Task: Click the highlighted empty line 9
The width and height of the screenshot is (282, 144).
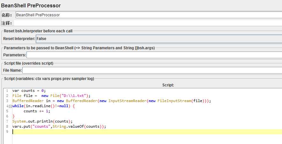Action: [x=147, y=132]
